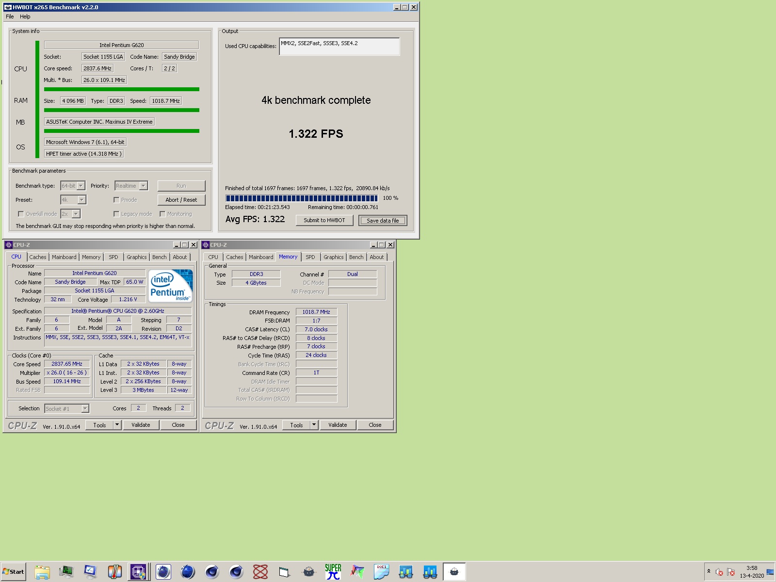Open Graphics tab in the CPU window
The width and height of the screenshot is (776, 582).
[137, 257]
